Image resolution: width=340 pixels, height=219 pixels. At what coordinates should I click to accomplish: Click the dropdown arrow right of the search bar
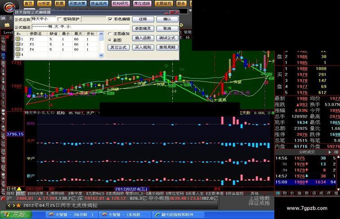click(190, 11)
